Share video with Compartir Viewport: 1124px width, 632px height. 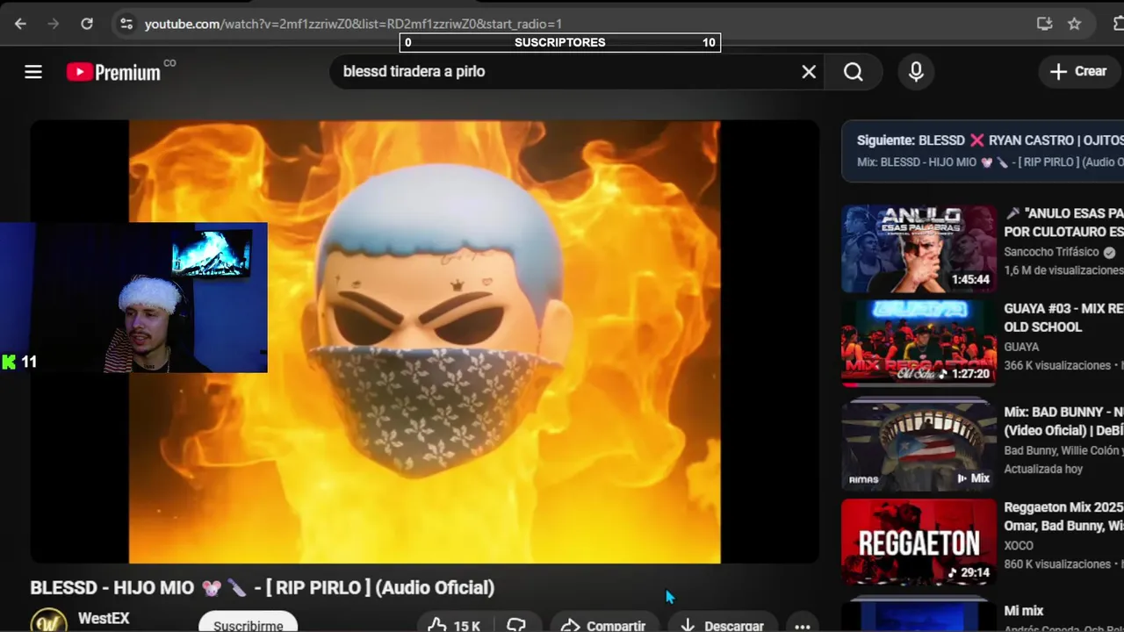tap(604, 624)
